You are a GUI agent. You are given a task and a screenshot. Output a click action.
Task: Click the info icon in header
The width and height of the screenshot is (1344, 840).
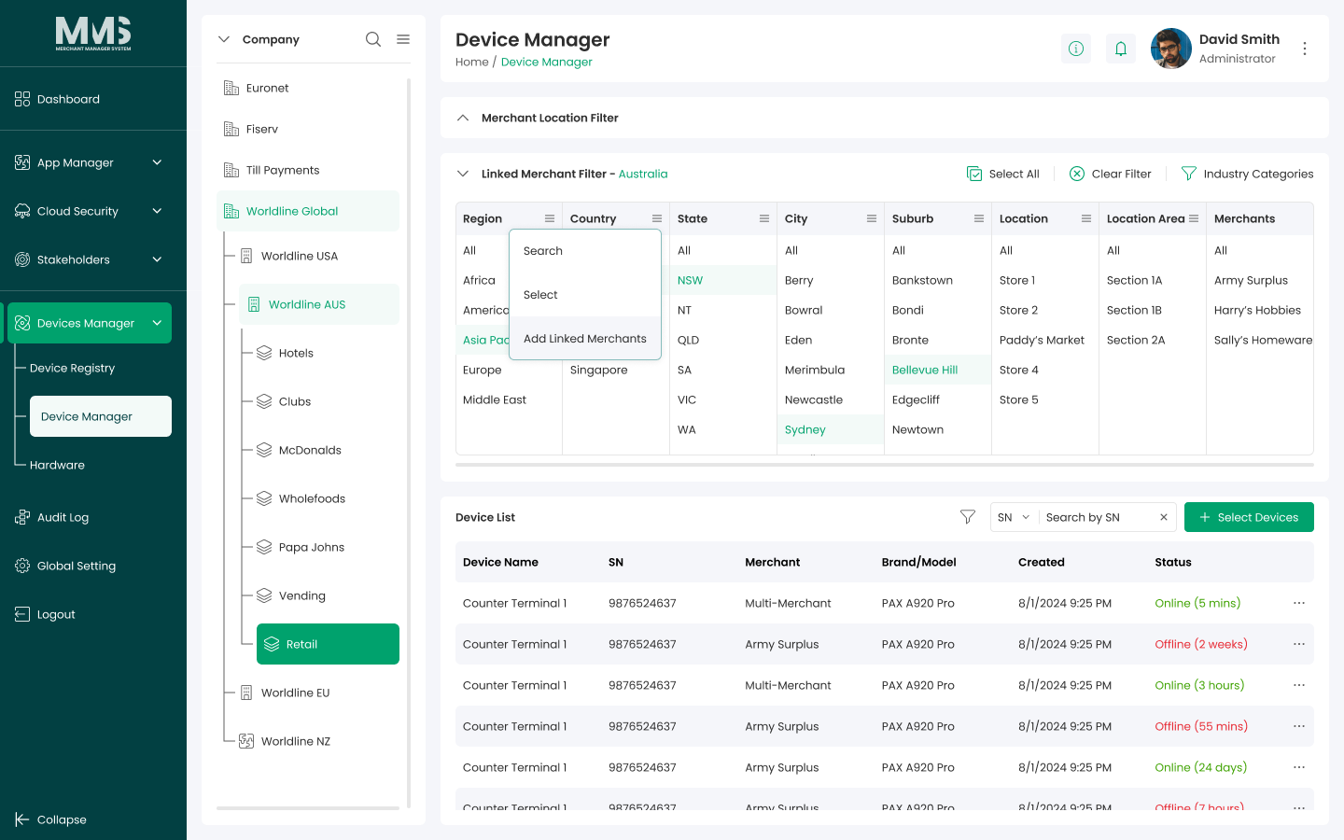1076,49
